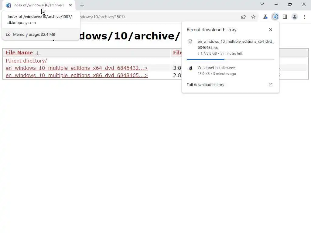
Task: Click the ISO file icon in downloads
Action: [190, 42]
